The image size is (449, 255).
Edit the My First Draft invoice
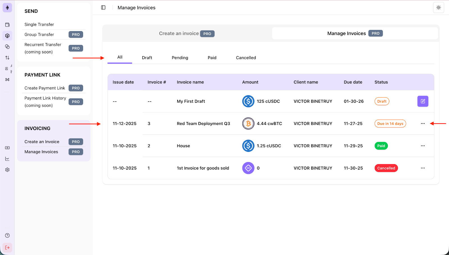click(423, 101)
